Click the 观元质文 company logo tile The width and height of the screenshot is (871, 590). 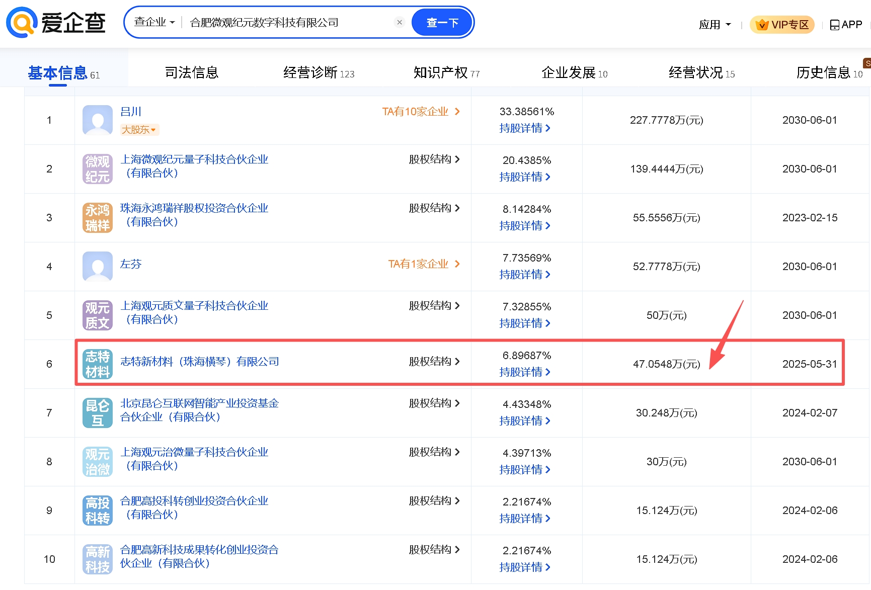(98, 315)
